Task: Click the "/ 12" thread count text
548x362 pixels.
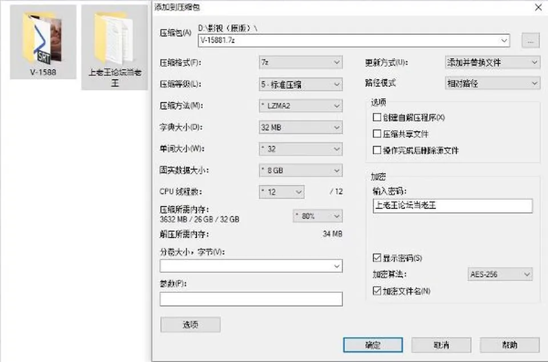Action: click(x=336, y=191)
